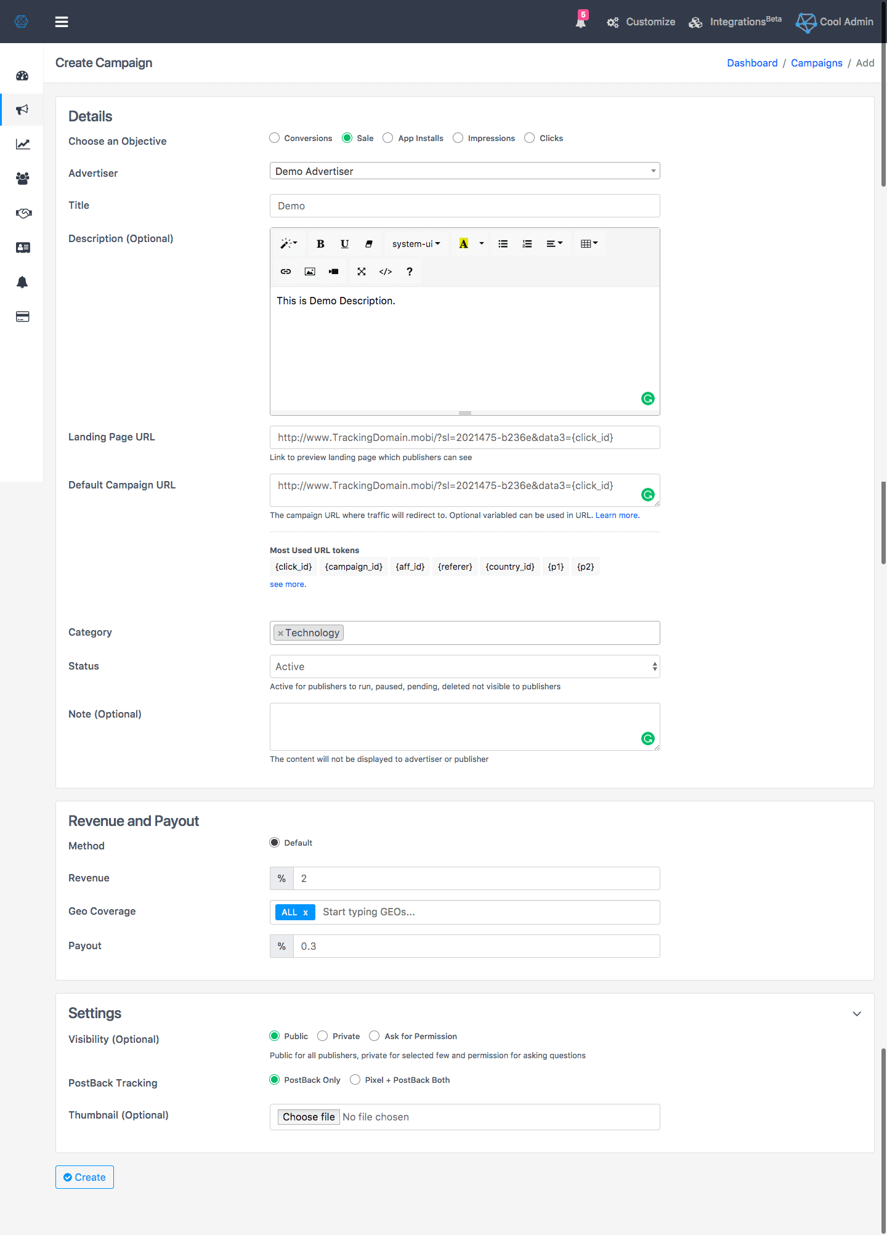Insert a link using the editor toolbar
Screen dimensions: 887x1235
(286, 272)
